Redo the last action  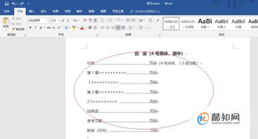click(22, 4)
